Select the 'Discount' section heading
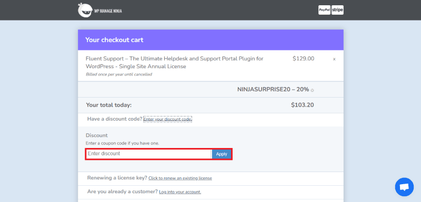This screenshot has width=421, height=202. [97, 135]
